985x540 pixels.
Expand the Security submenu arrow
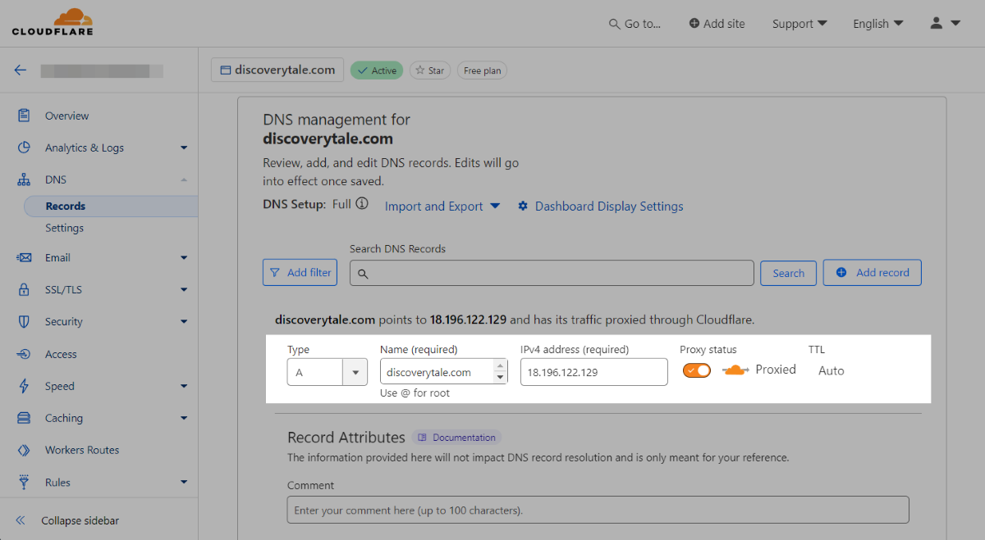(184, 321)
